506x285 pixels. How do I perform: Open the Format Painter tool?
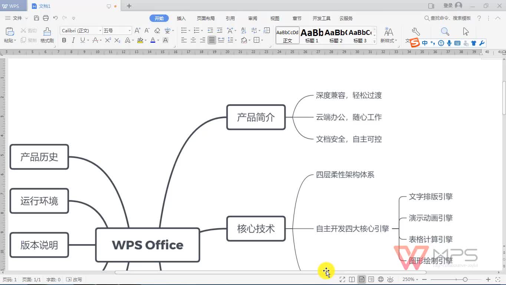pyautogui.click(x=47, y=35)
